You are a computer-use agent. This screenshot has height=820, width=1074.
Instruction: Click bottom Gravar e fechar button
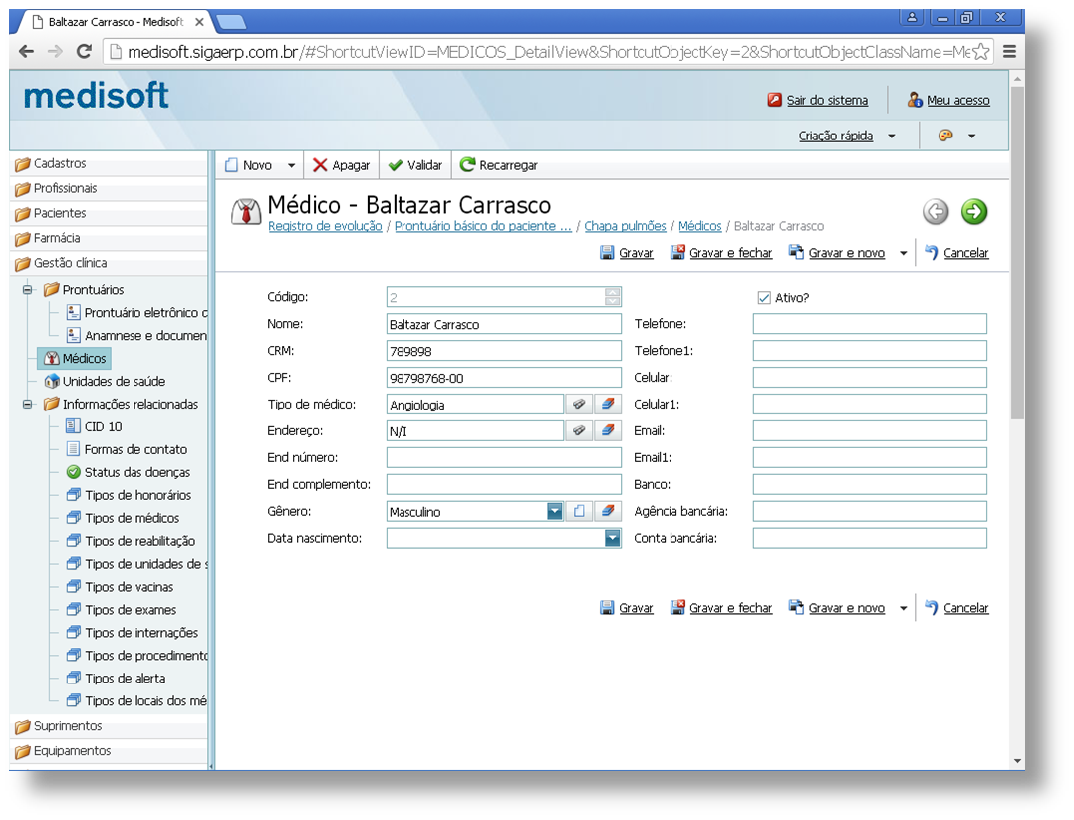coord(721,608)
